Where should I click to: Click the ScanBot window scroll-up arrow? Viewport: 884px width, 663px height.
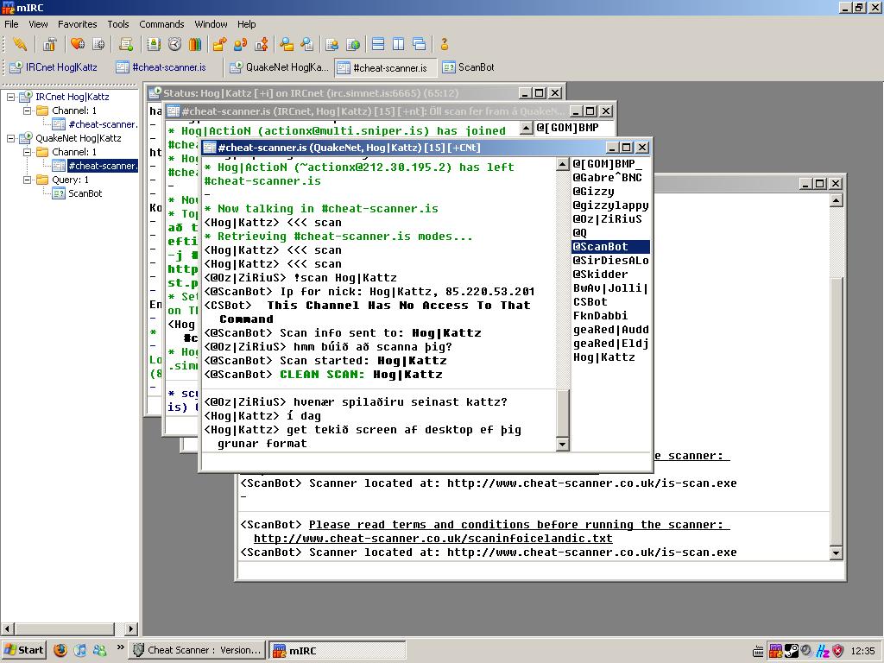pos(836,200)
